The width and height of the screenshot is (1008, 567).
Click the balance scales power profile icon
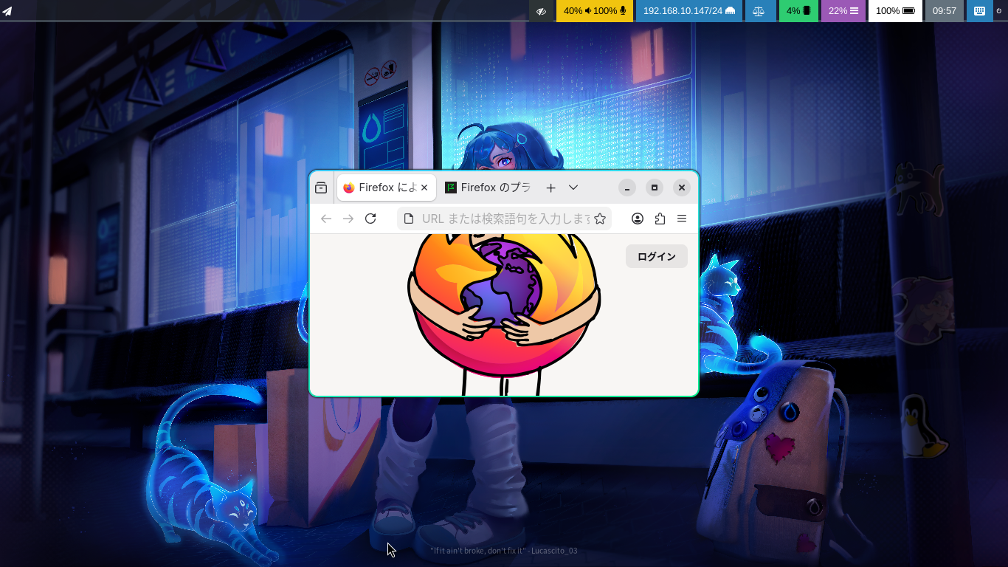tap(759, 11)
